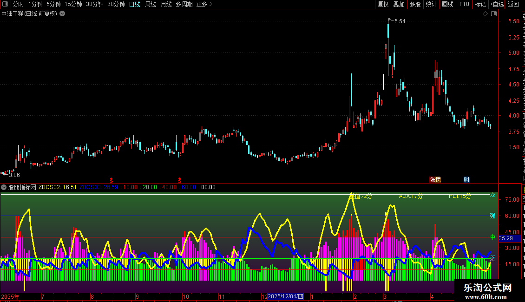Toggle the side panel icon near the diamond

tap(494, 14)
